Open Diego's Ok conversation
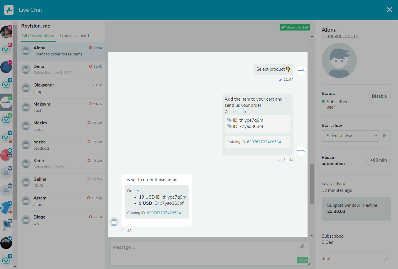The image size is (398, 269). coord(61,221)
